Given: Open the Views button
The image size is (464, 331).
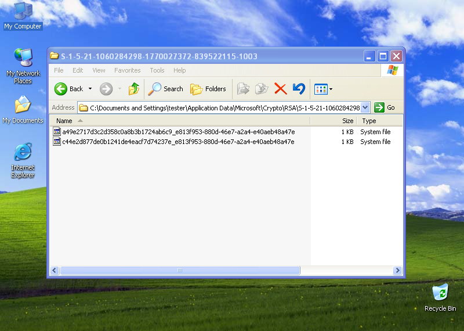Looking at the screenshot, I should pos(321,89).
